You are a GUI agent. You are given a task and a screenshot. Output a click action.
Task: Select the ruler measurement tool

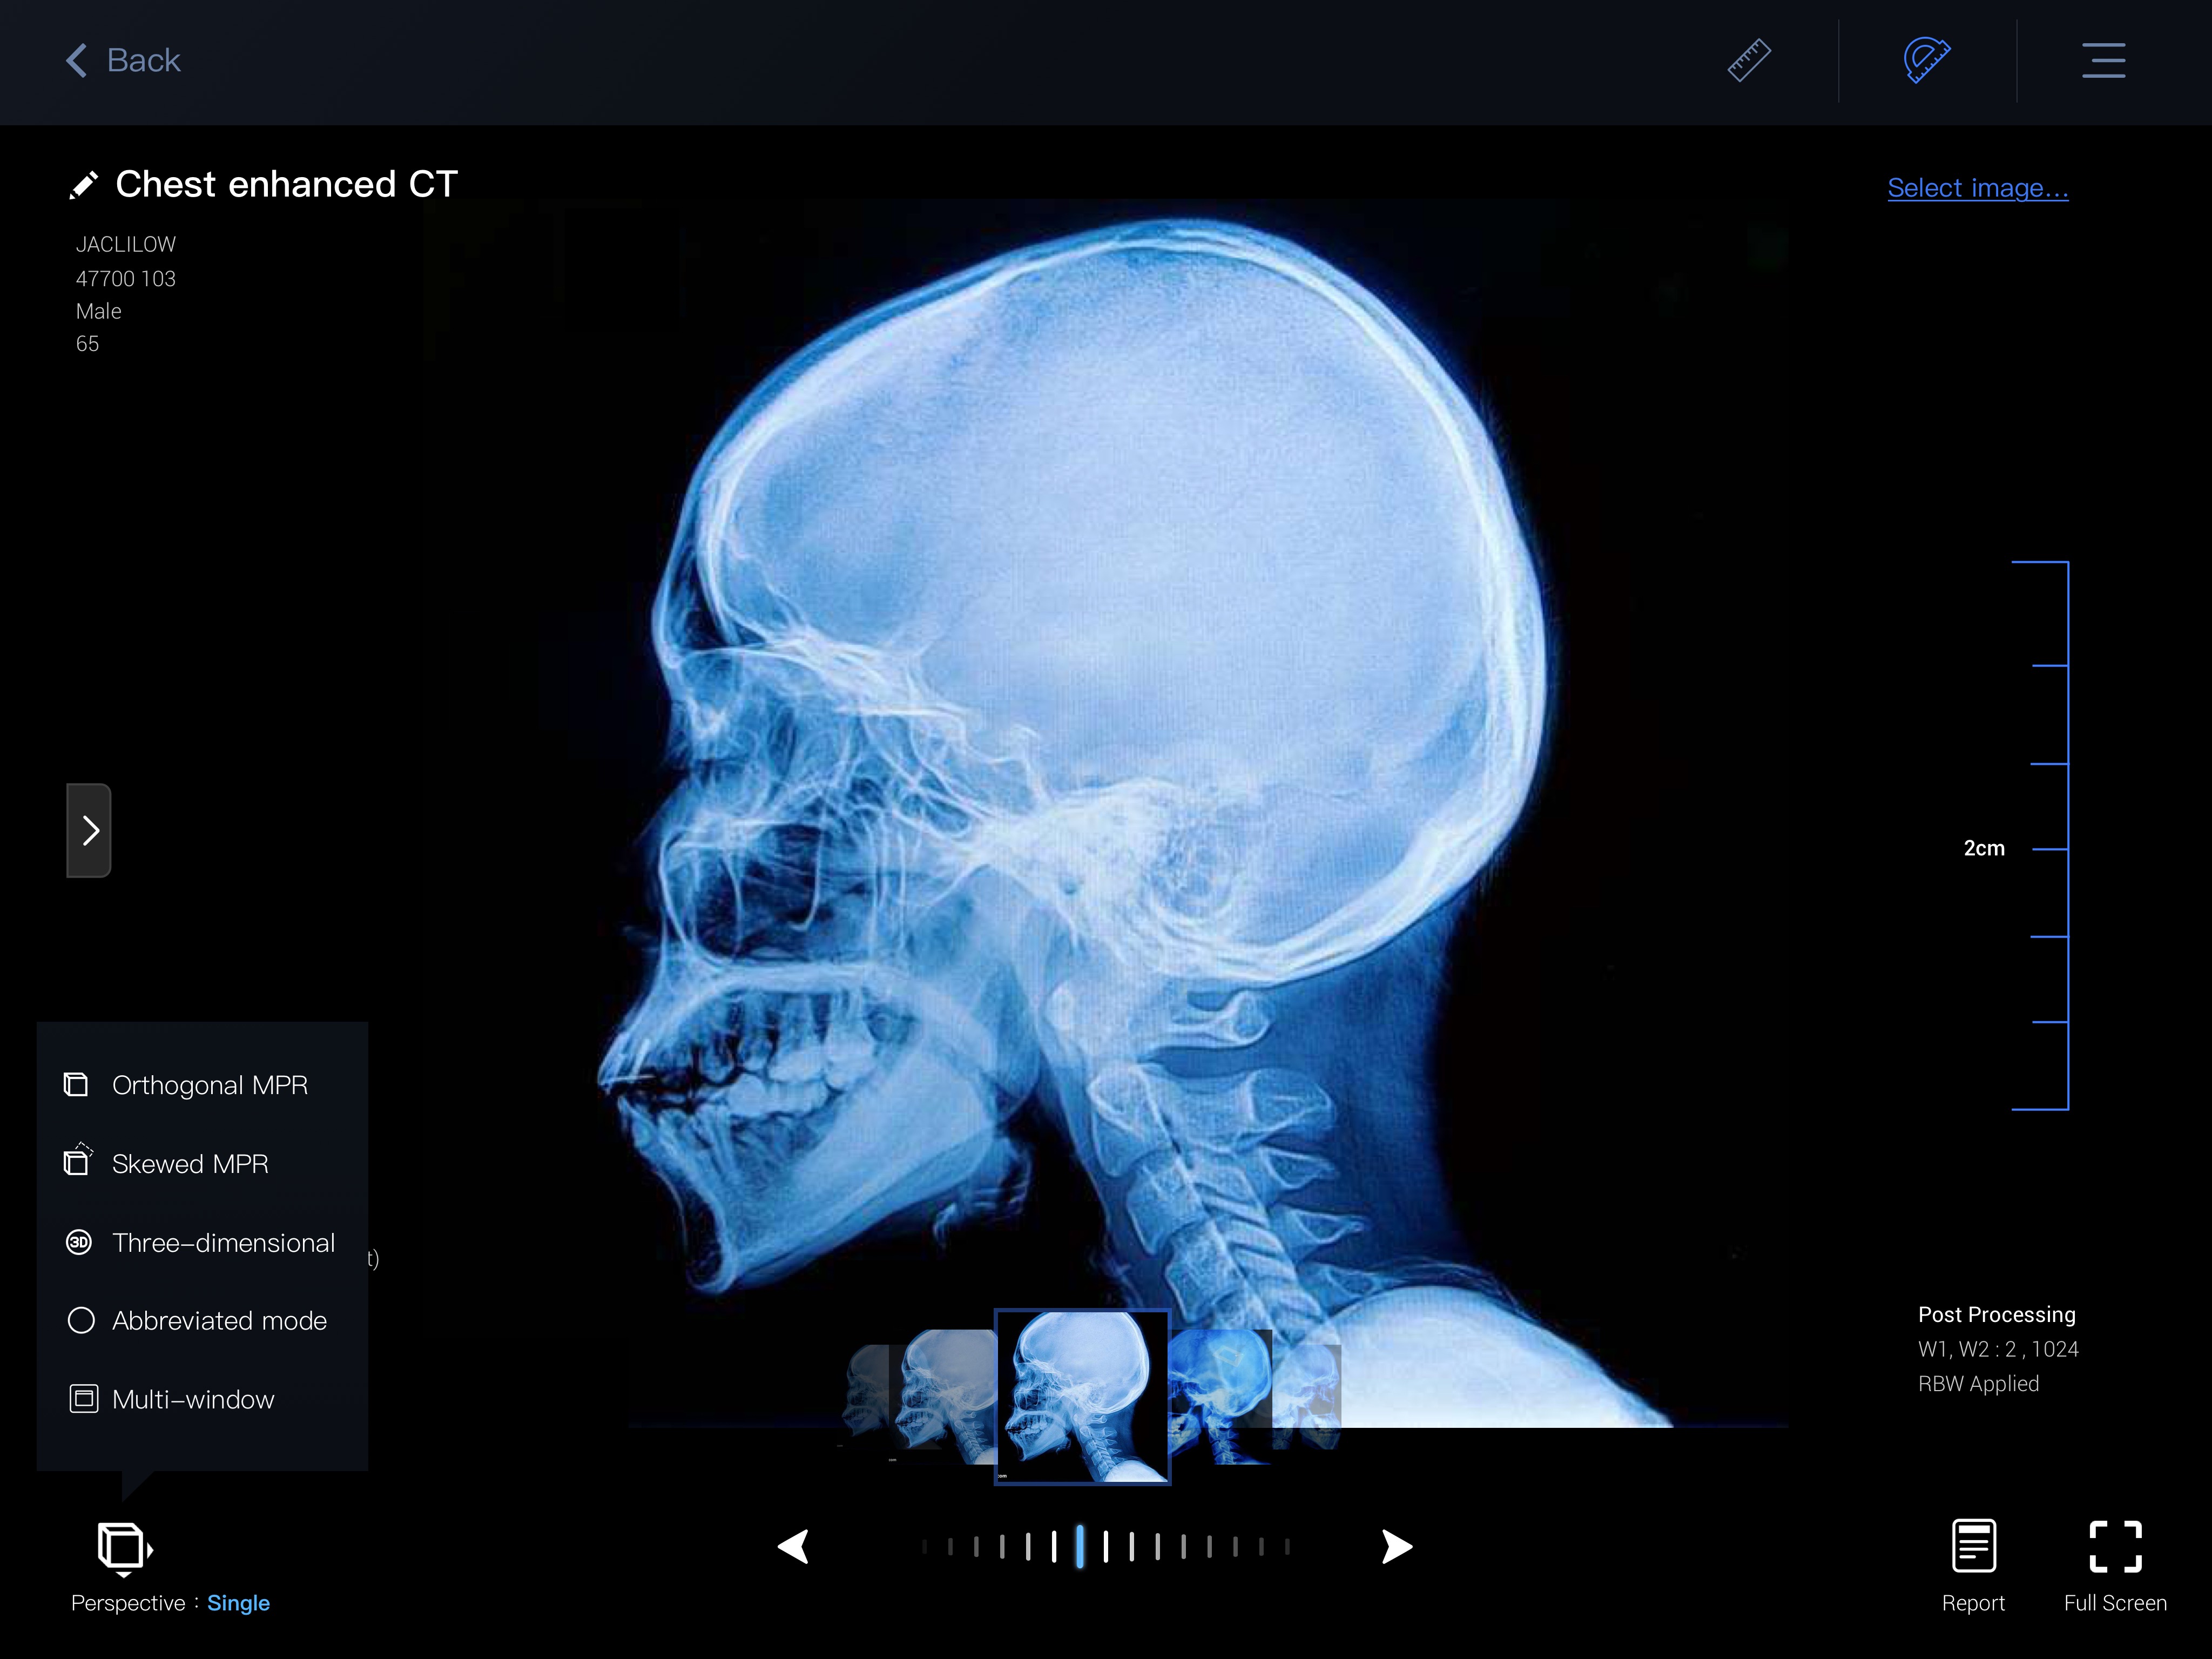1749,61
